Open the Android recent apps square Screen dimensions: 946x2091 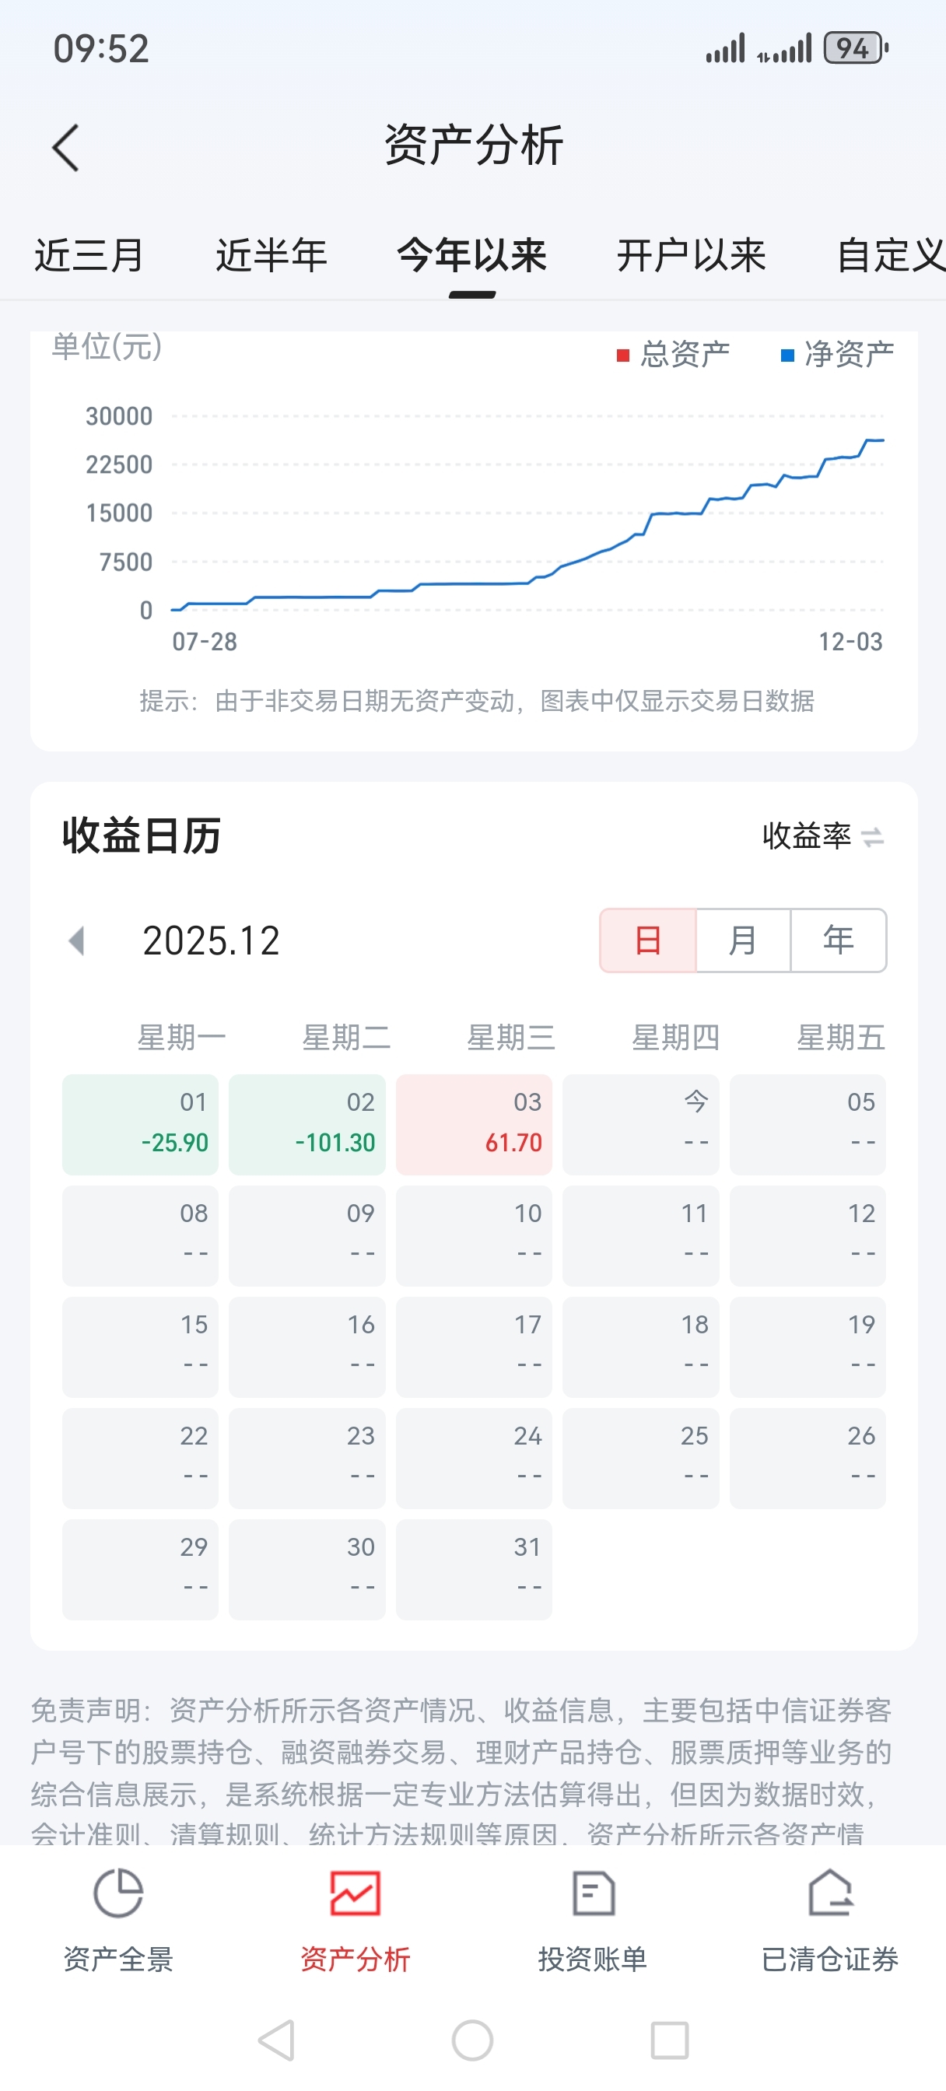tap(670, 2040)
